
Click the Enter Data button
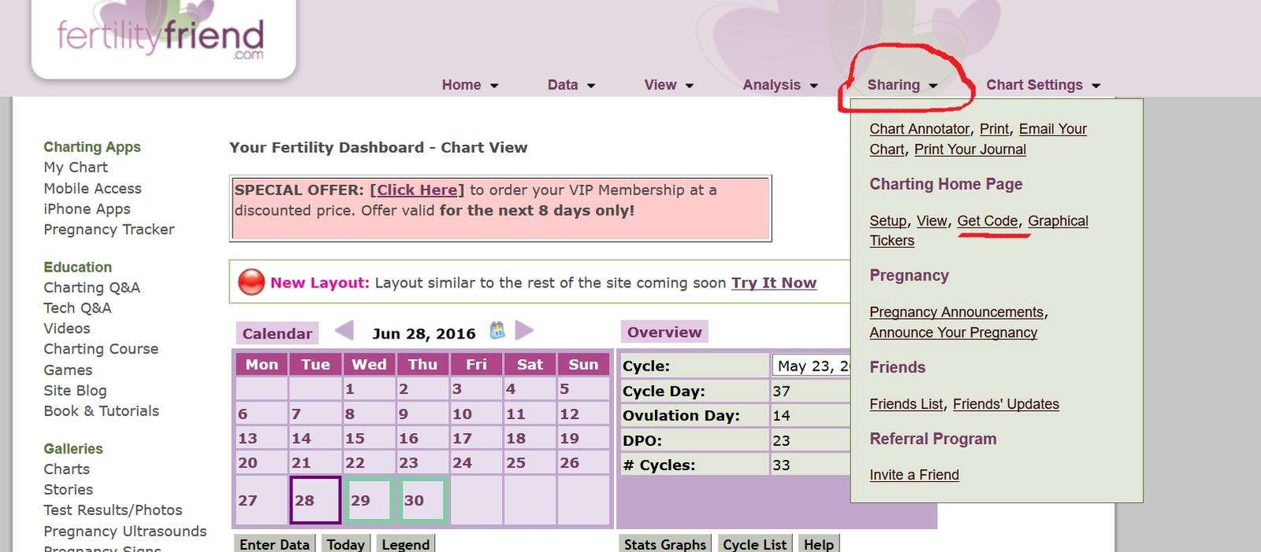[274, 544]
